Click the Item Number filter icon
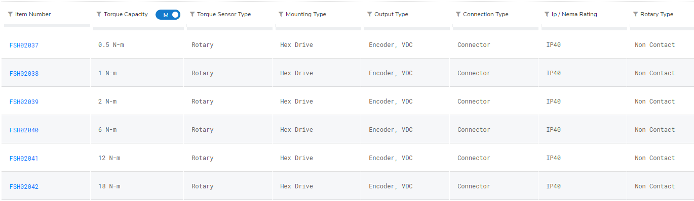The width and height of the screenshot is (694, 201). pos(10,14)
